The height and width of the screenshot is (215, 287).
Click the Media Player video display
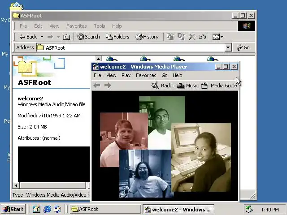tap(165, 146)
